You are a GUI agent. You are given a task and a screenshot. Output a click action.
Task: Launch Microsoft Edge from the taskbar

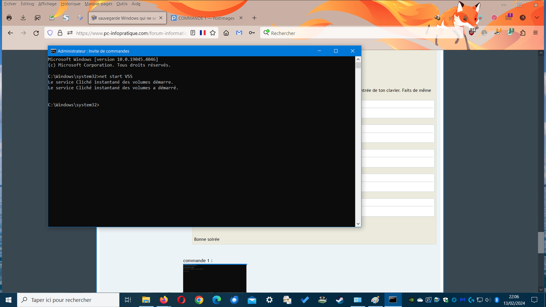[x=217, y=300]
